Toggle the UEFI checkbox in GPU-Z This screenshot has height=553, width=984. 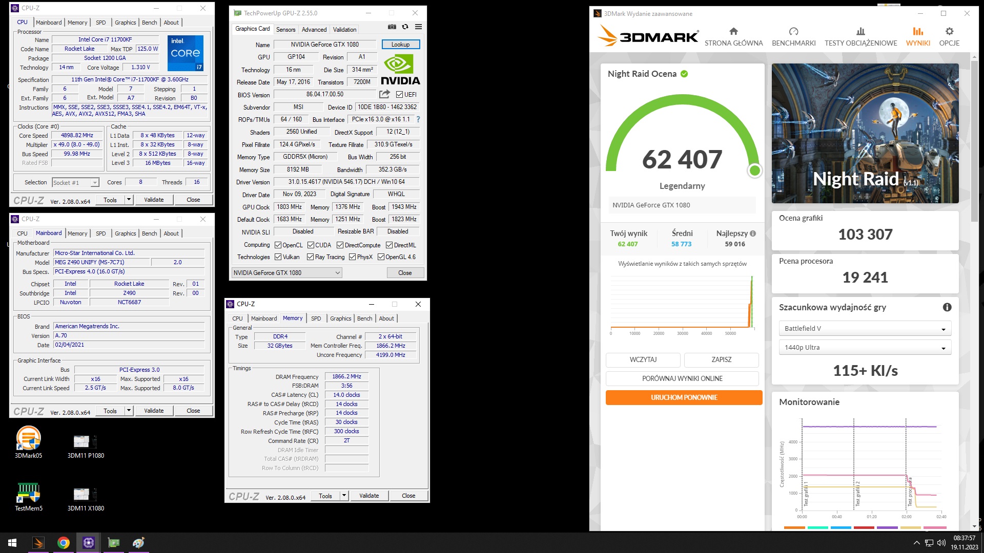(399, 95)
